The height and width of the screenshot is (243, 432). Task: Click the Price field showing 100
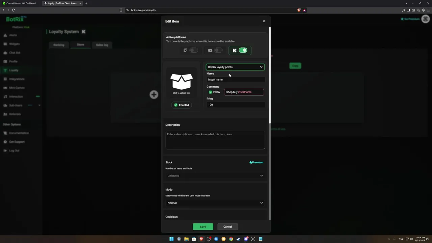coord(236,105)
